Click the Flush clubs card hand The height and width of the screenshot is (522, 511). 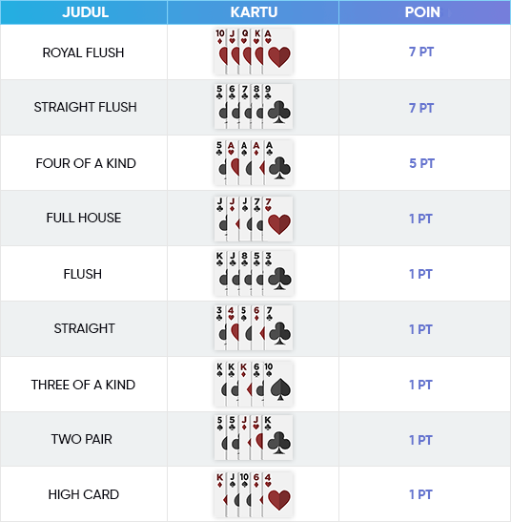click(x=254, y=274)
